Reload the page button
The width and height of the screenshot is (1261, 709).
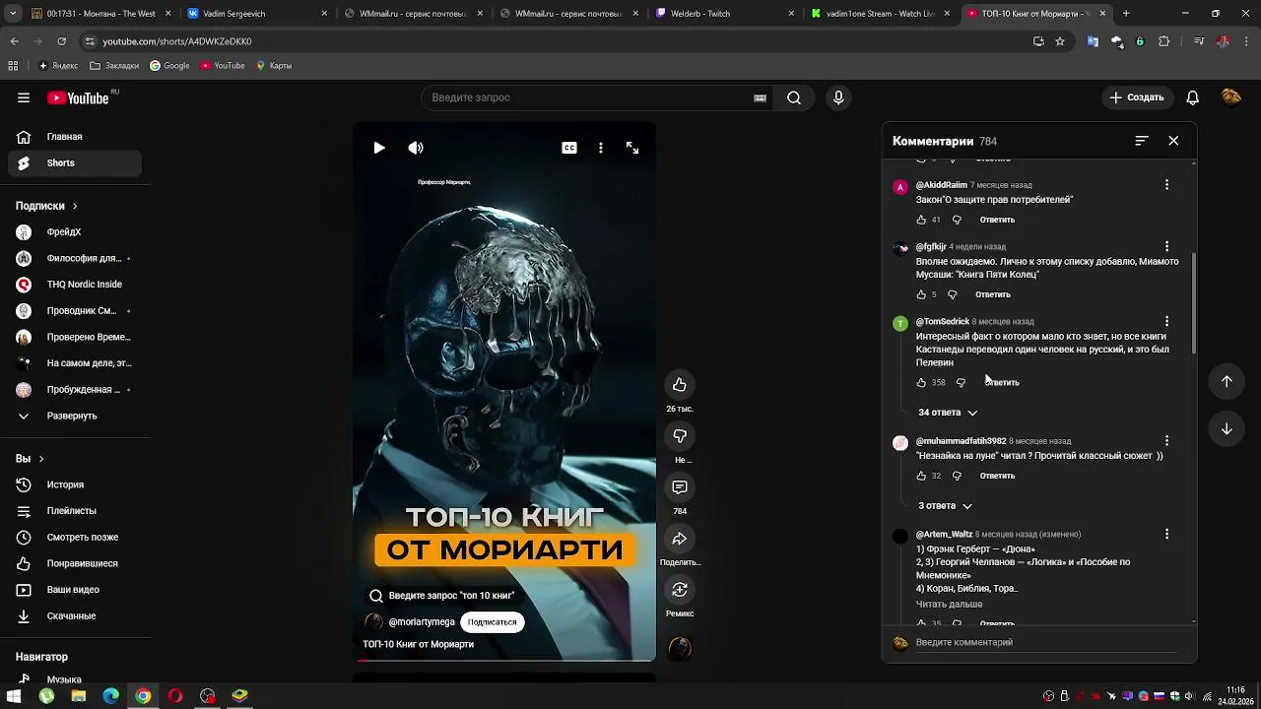pos(61,41)
